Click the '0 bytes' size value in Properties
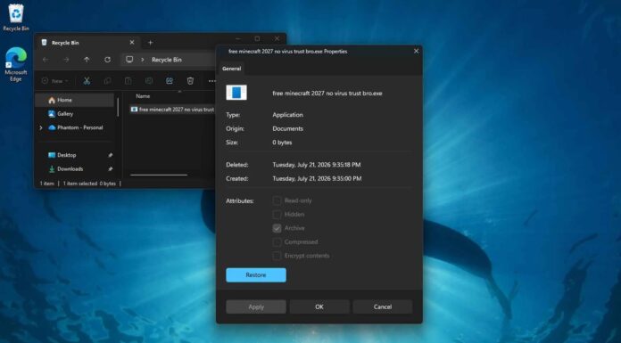This screenshot has height=343, width=621. (x=282, y=143)
